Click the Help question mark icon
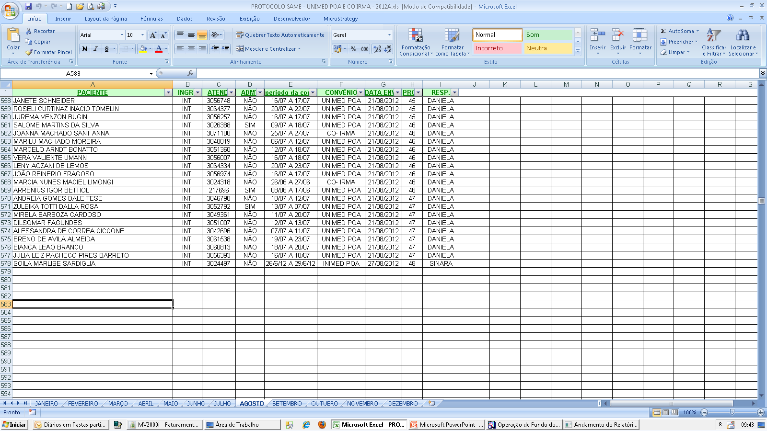The width and height of the screenshot is (767, 431). pos(730,18)
